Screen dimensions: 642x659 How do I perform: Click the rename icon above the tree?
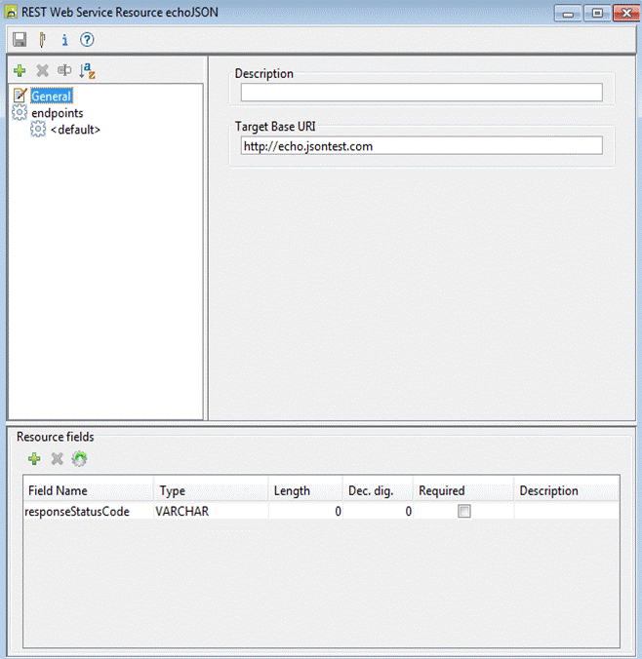pyautogui.click(x=64, y=70)
